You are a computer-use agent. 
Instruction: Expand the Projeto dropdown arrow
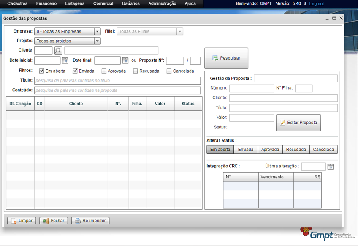[x=97, y=41]
